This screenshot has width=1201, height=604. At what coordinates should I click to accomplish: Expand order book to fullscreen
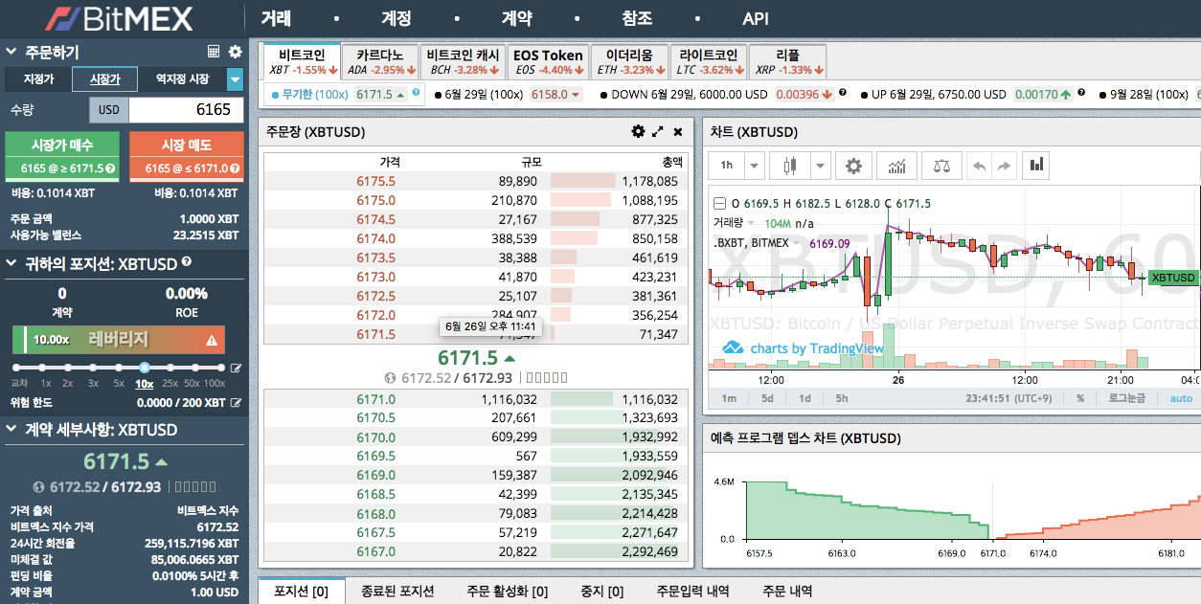[658, 131]
